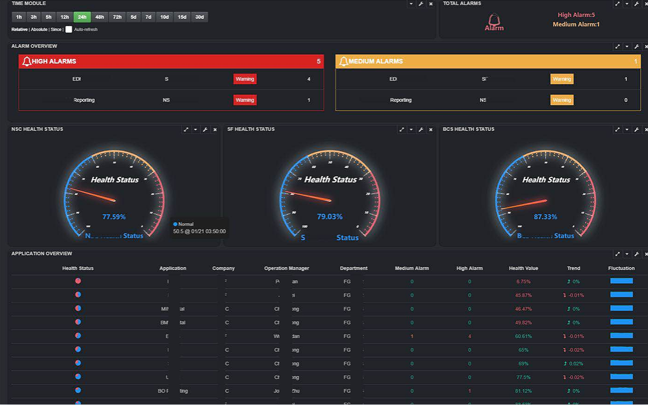Click the Medium Alarms bell icon

point(344,61)
